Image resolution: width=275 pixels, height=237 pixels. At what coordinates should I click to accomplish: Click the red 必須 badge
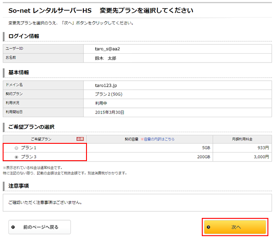point(80,139)
